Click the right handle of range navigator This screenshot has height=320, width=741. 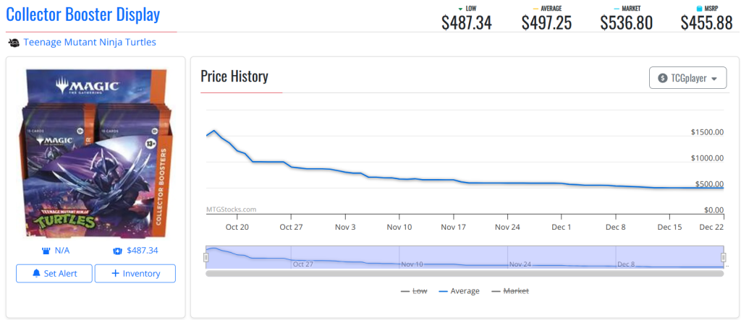[723, 257]
